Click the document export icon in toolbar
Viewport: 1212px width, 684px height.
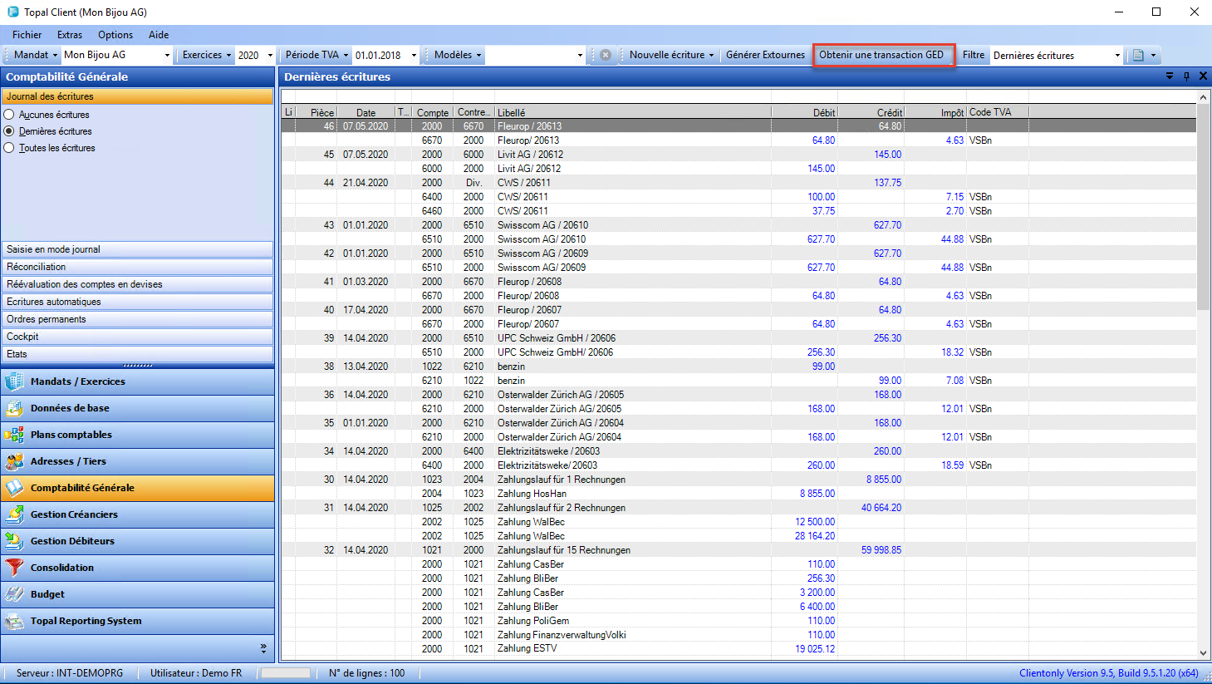point(1138,55)
